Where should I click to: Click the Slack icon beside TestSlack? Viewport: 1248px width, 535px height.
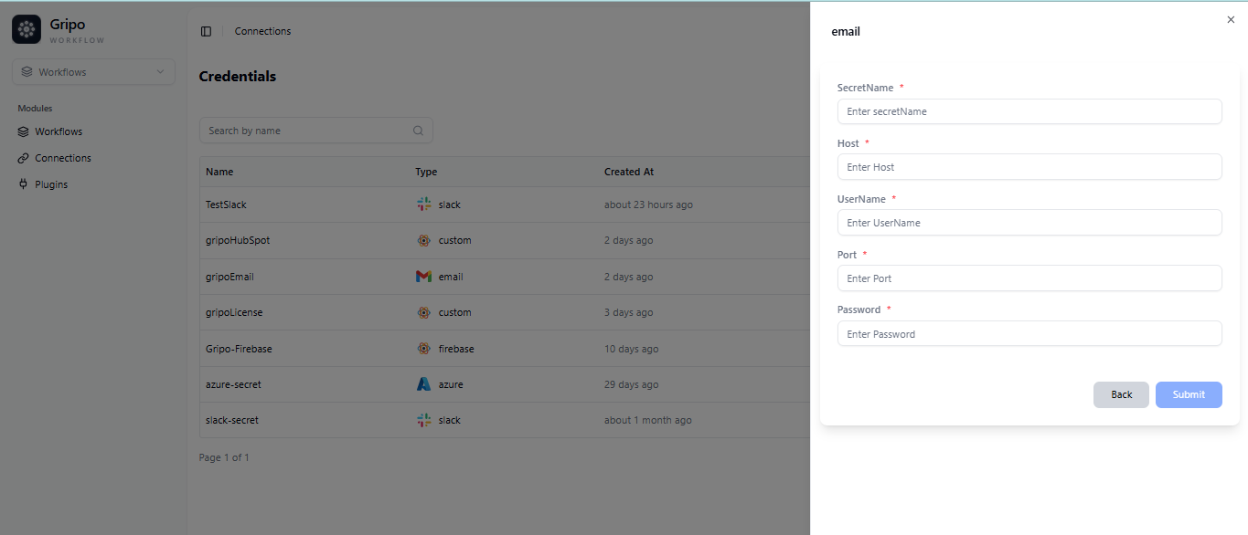pos(423,204)
